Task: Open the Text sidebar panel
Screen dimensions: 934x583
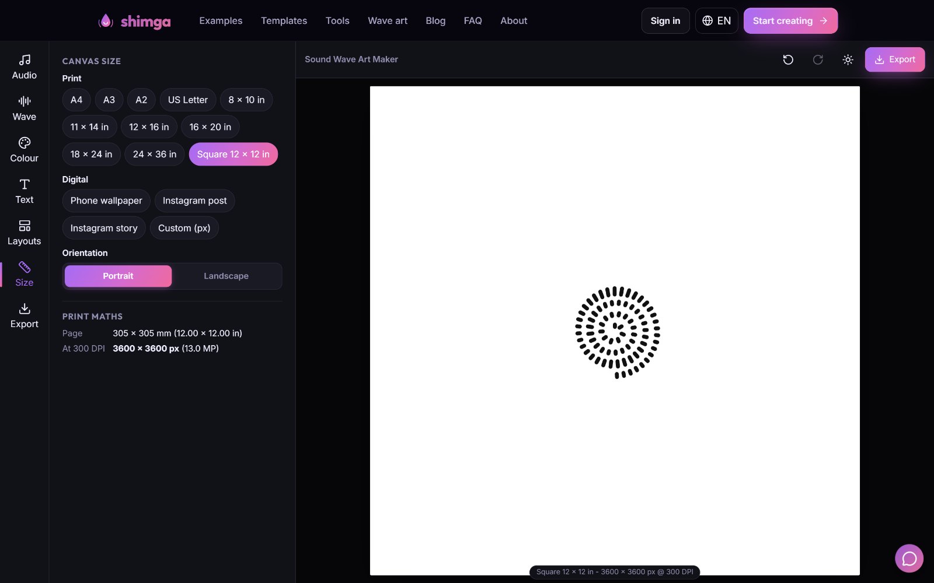Action: 24,191
